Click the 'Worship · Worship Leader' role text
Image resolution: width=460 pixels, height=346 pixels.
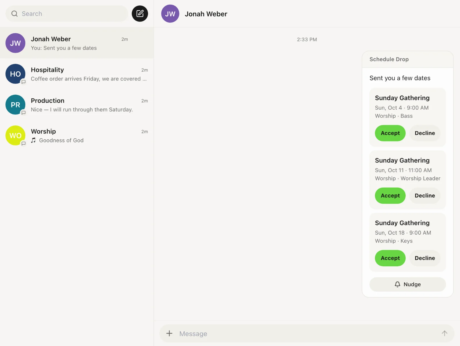coord(408,178)
